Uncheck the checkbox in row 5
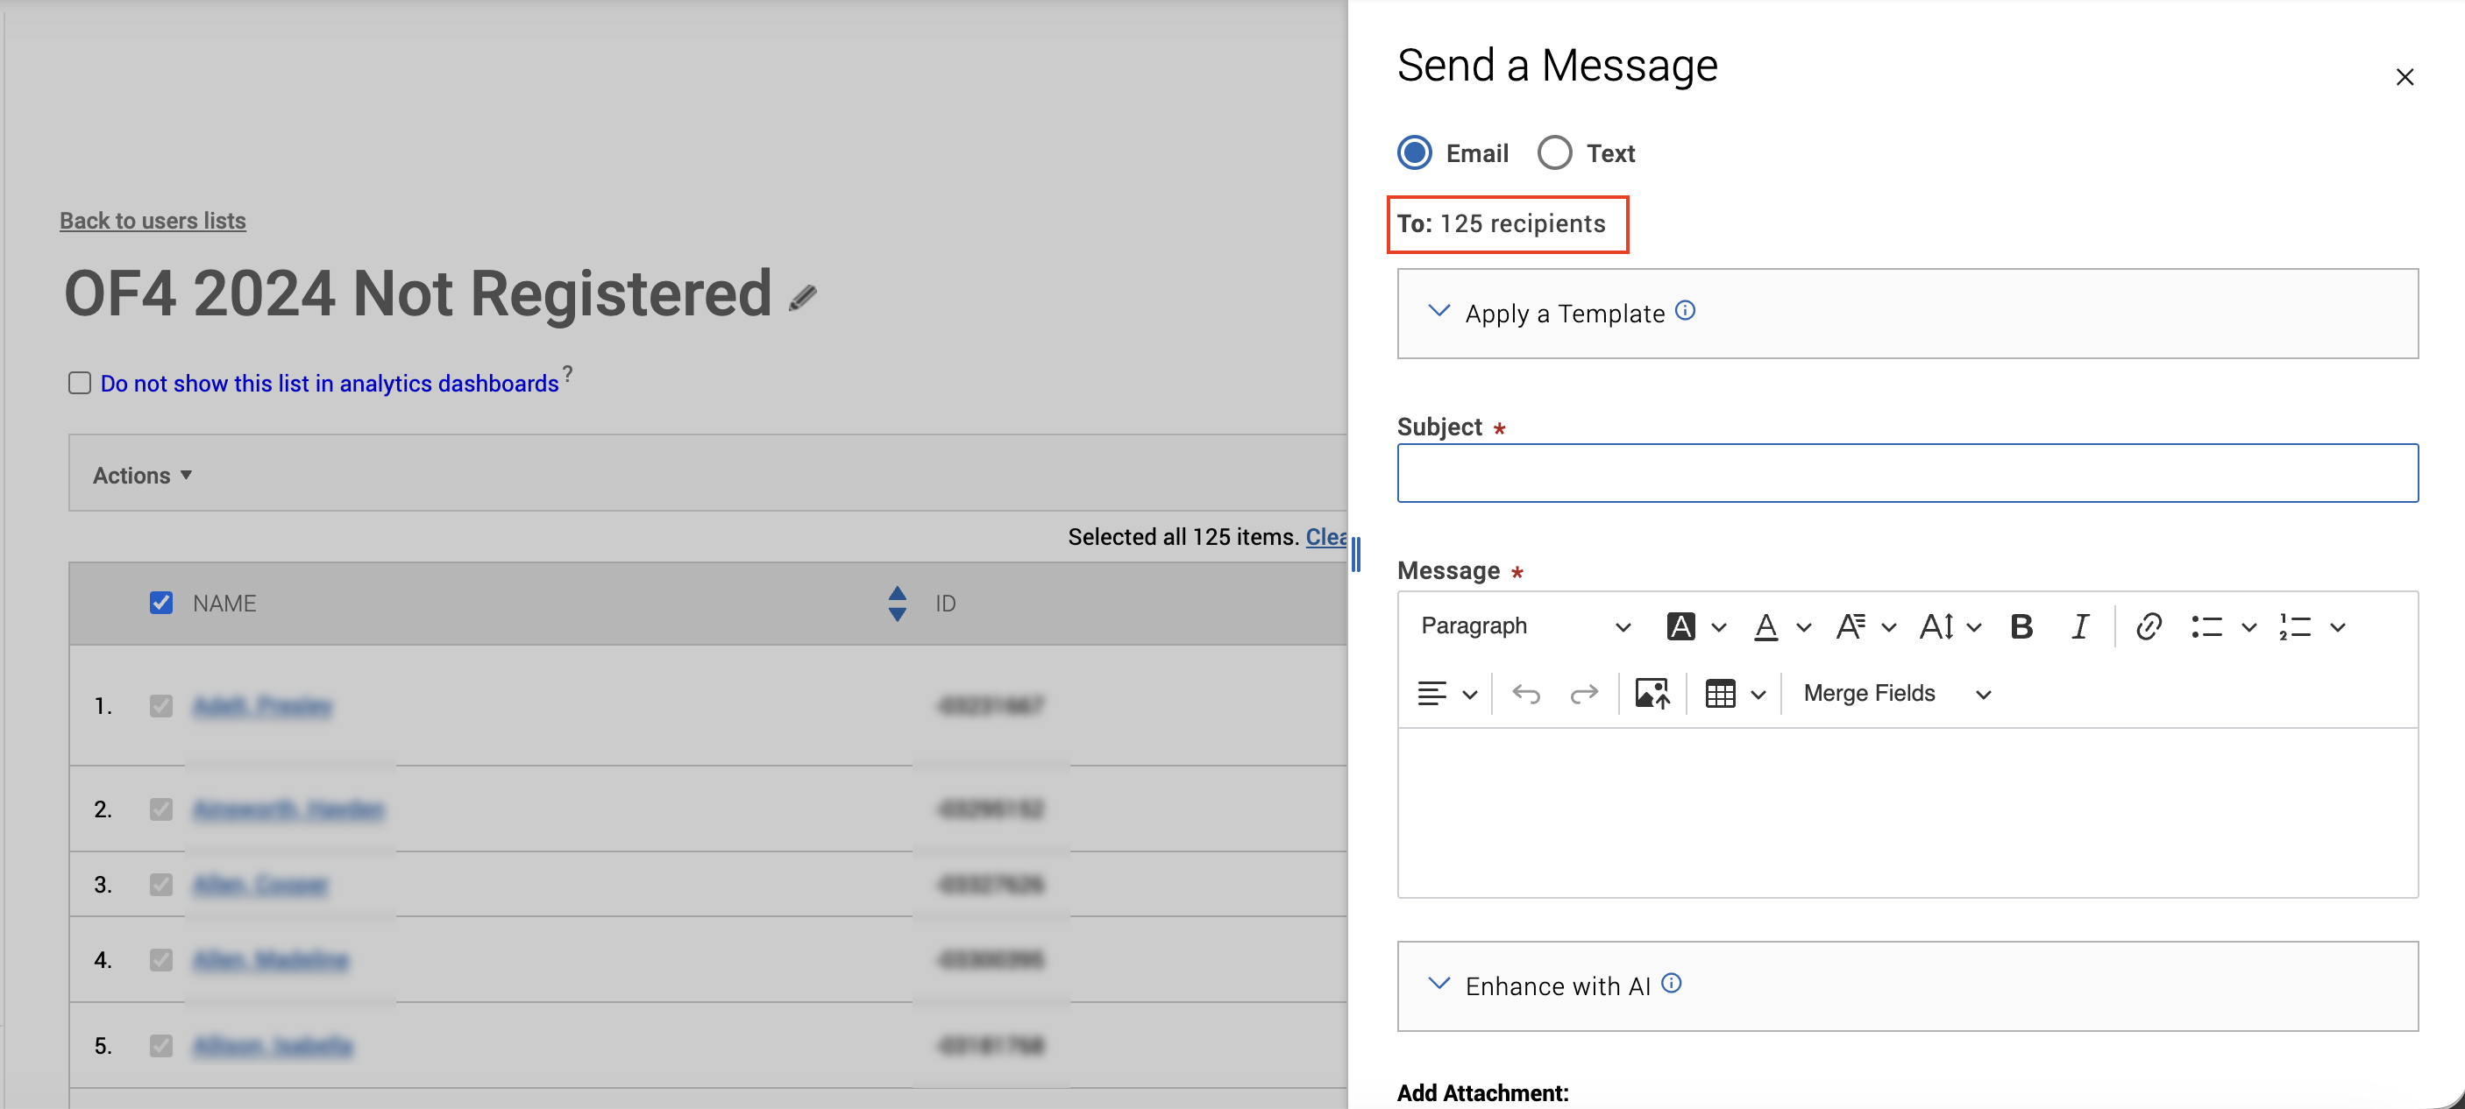 point(160,1045)
